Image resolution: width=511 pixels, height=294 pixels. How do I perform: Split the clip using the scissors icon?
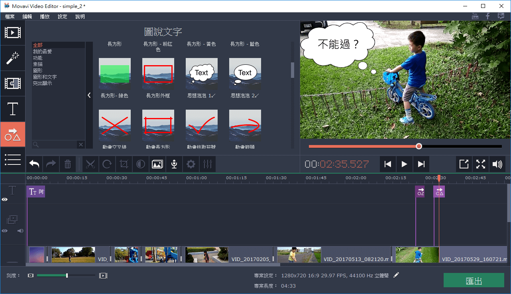(90, 164)
